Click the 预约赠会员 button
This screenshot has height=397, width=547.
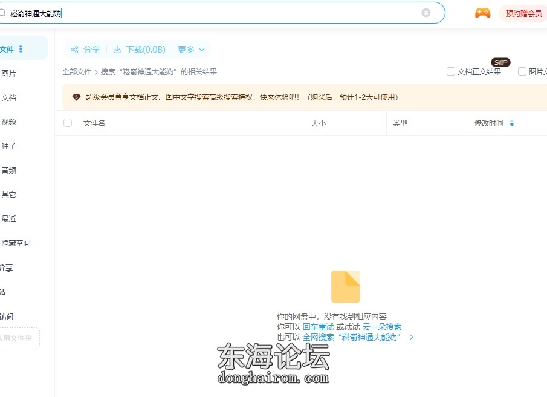pos(522,13)
